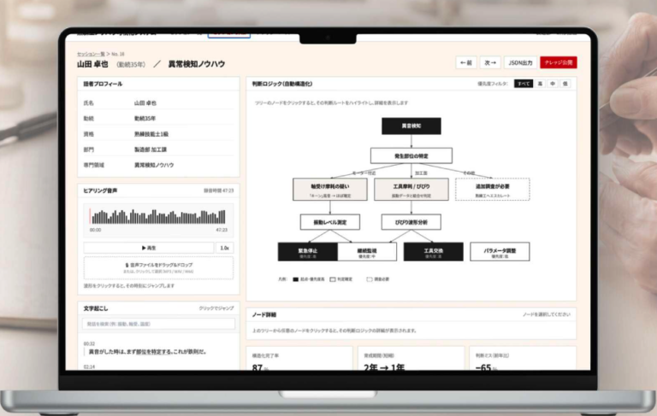Screen dimensions: 657x416
Task: Select the 低 priority filter
Action: click(x=565, y=84)
